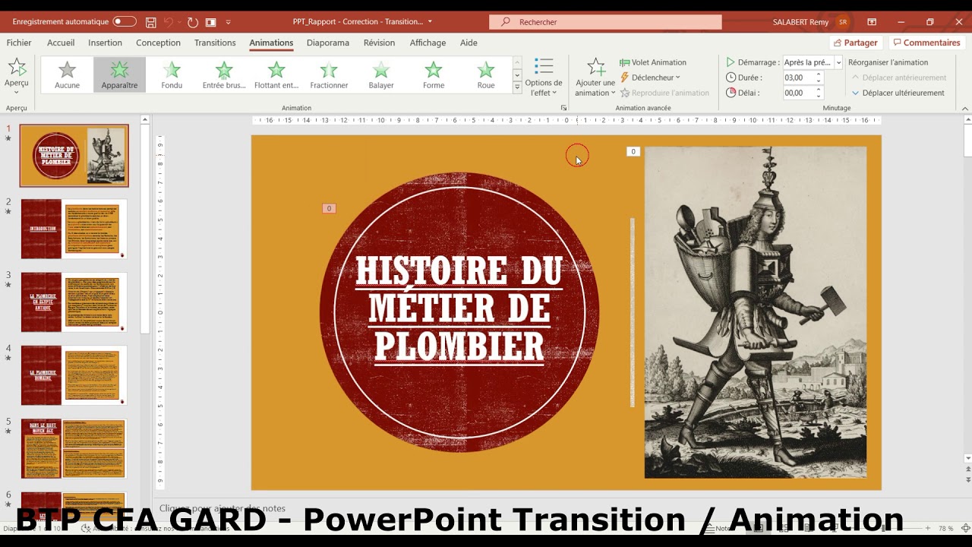The image size is (972, 547).
Task: Click the Commentaires button
Action: coord(926,43)
